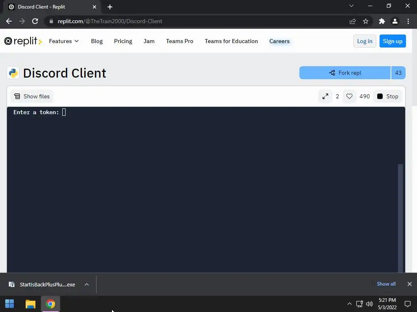Screen dimensions: 417x312
Task: Open the notification center icon
Action: pos(407,304)
